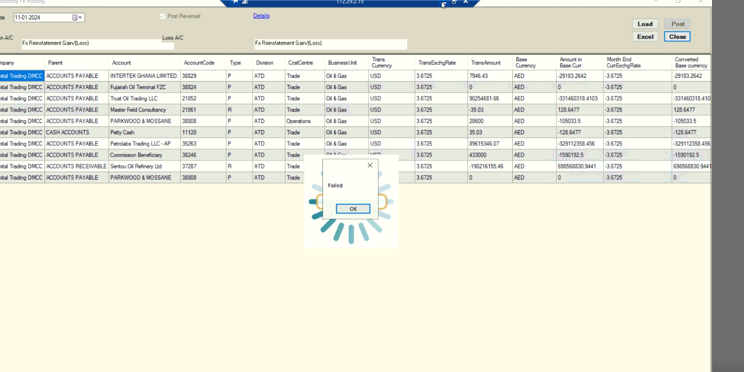Viewport: 744px width, 372px height.
Task: Click the signal strength icon on connection bar
Action: tap(244, 2)
